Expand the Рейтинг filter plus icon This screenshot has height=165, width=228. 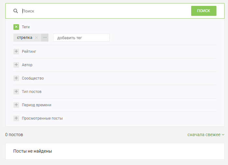point(16,52)
